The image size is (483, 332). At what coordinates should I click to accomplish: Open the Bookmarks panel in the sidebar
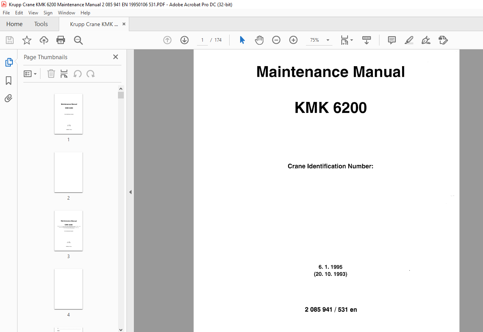click(9, 81)
